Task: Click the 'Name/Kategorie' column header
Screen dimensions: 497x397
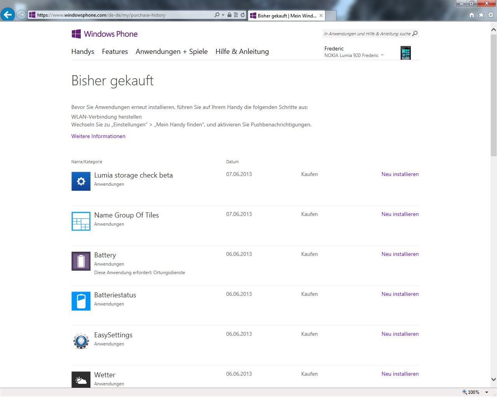Action: 87,162
